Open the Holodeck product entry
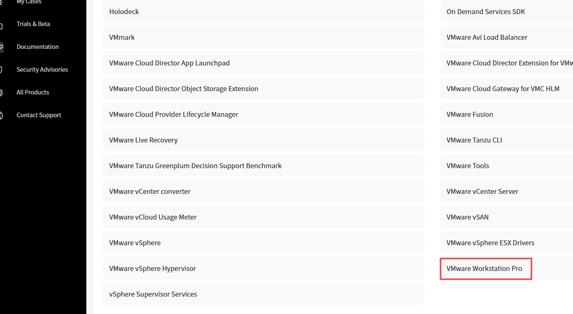 124,12
